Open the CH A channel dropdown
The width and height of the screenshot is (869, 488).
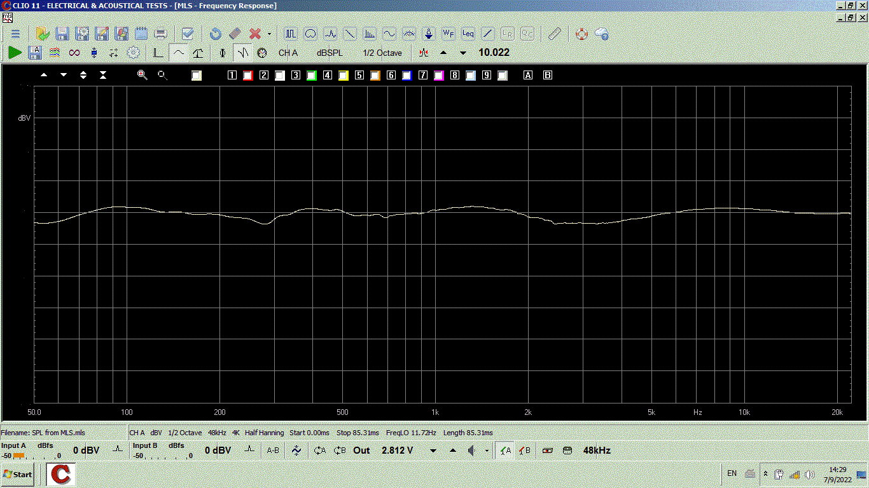pos(288,53)
